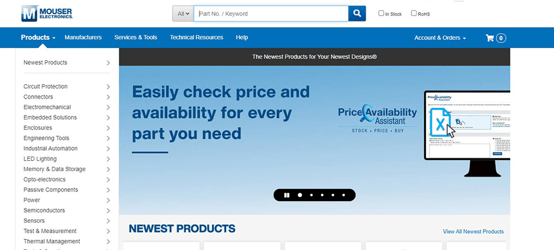This screenshot has width=554, height=250.
Task: Select Sensors category
Action: (x=34, y=220)
